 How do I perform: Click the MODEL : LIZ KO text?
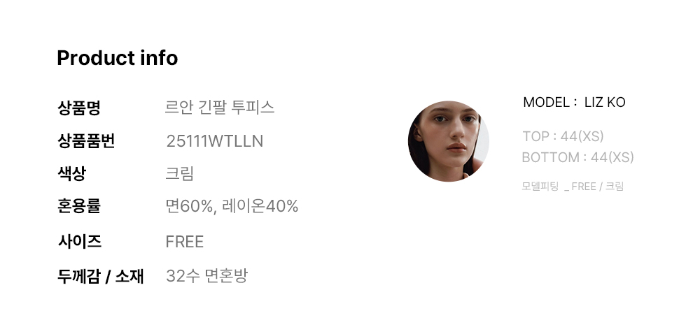[574, 103]
